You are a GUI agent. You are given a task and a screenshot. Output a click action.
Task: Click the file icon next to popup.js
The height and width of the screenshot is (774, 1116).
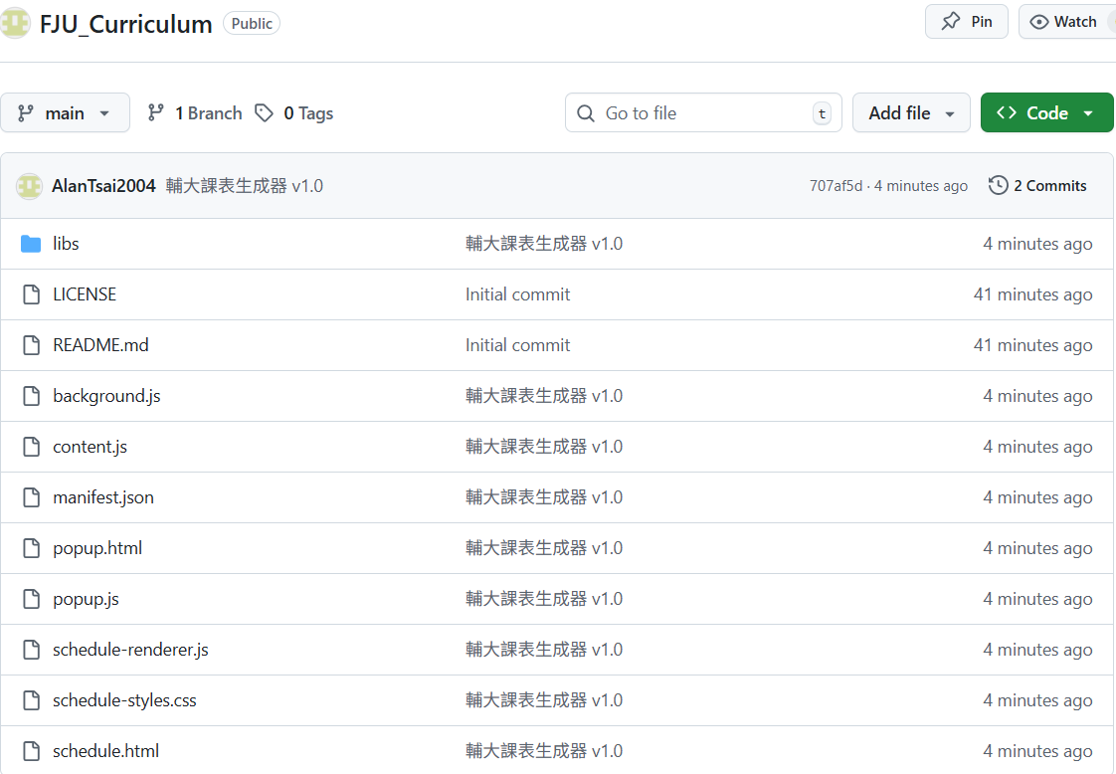coord(31,599)
